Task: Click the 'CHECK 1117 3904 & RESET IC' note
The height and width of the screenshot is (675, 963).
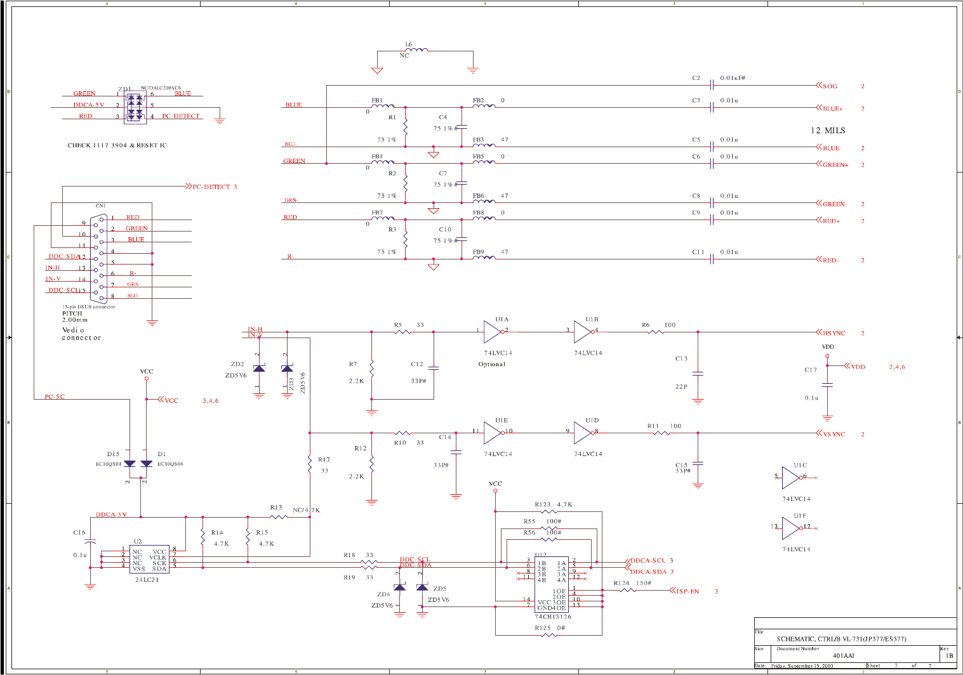Action: tap(117, 146)
